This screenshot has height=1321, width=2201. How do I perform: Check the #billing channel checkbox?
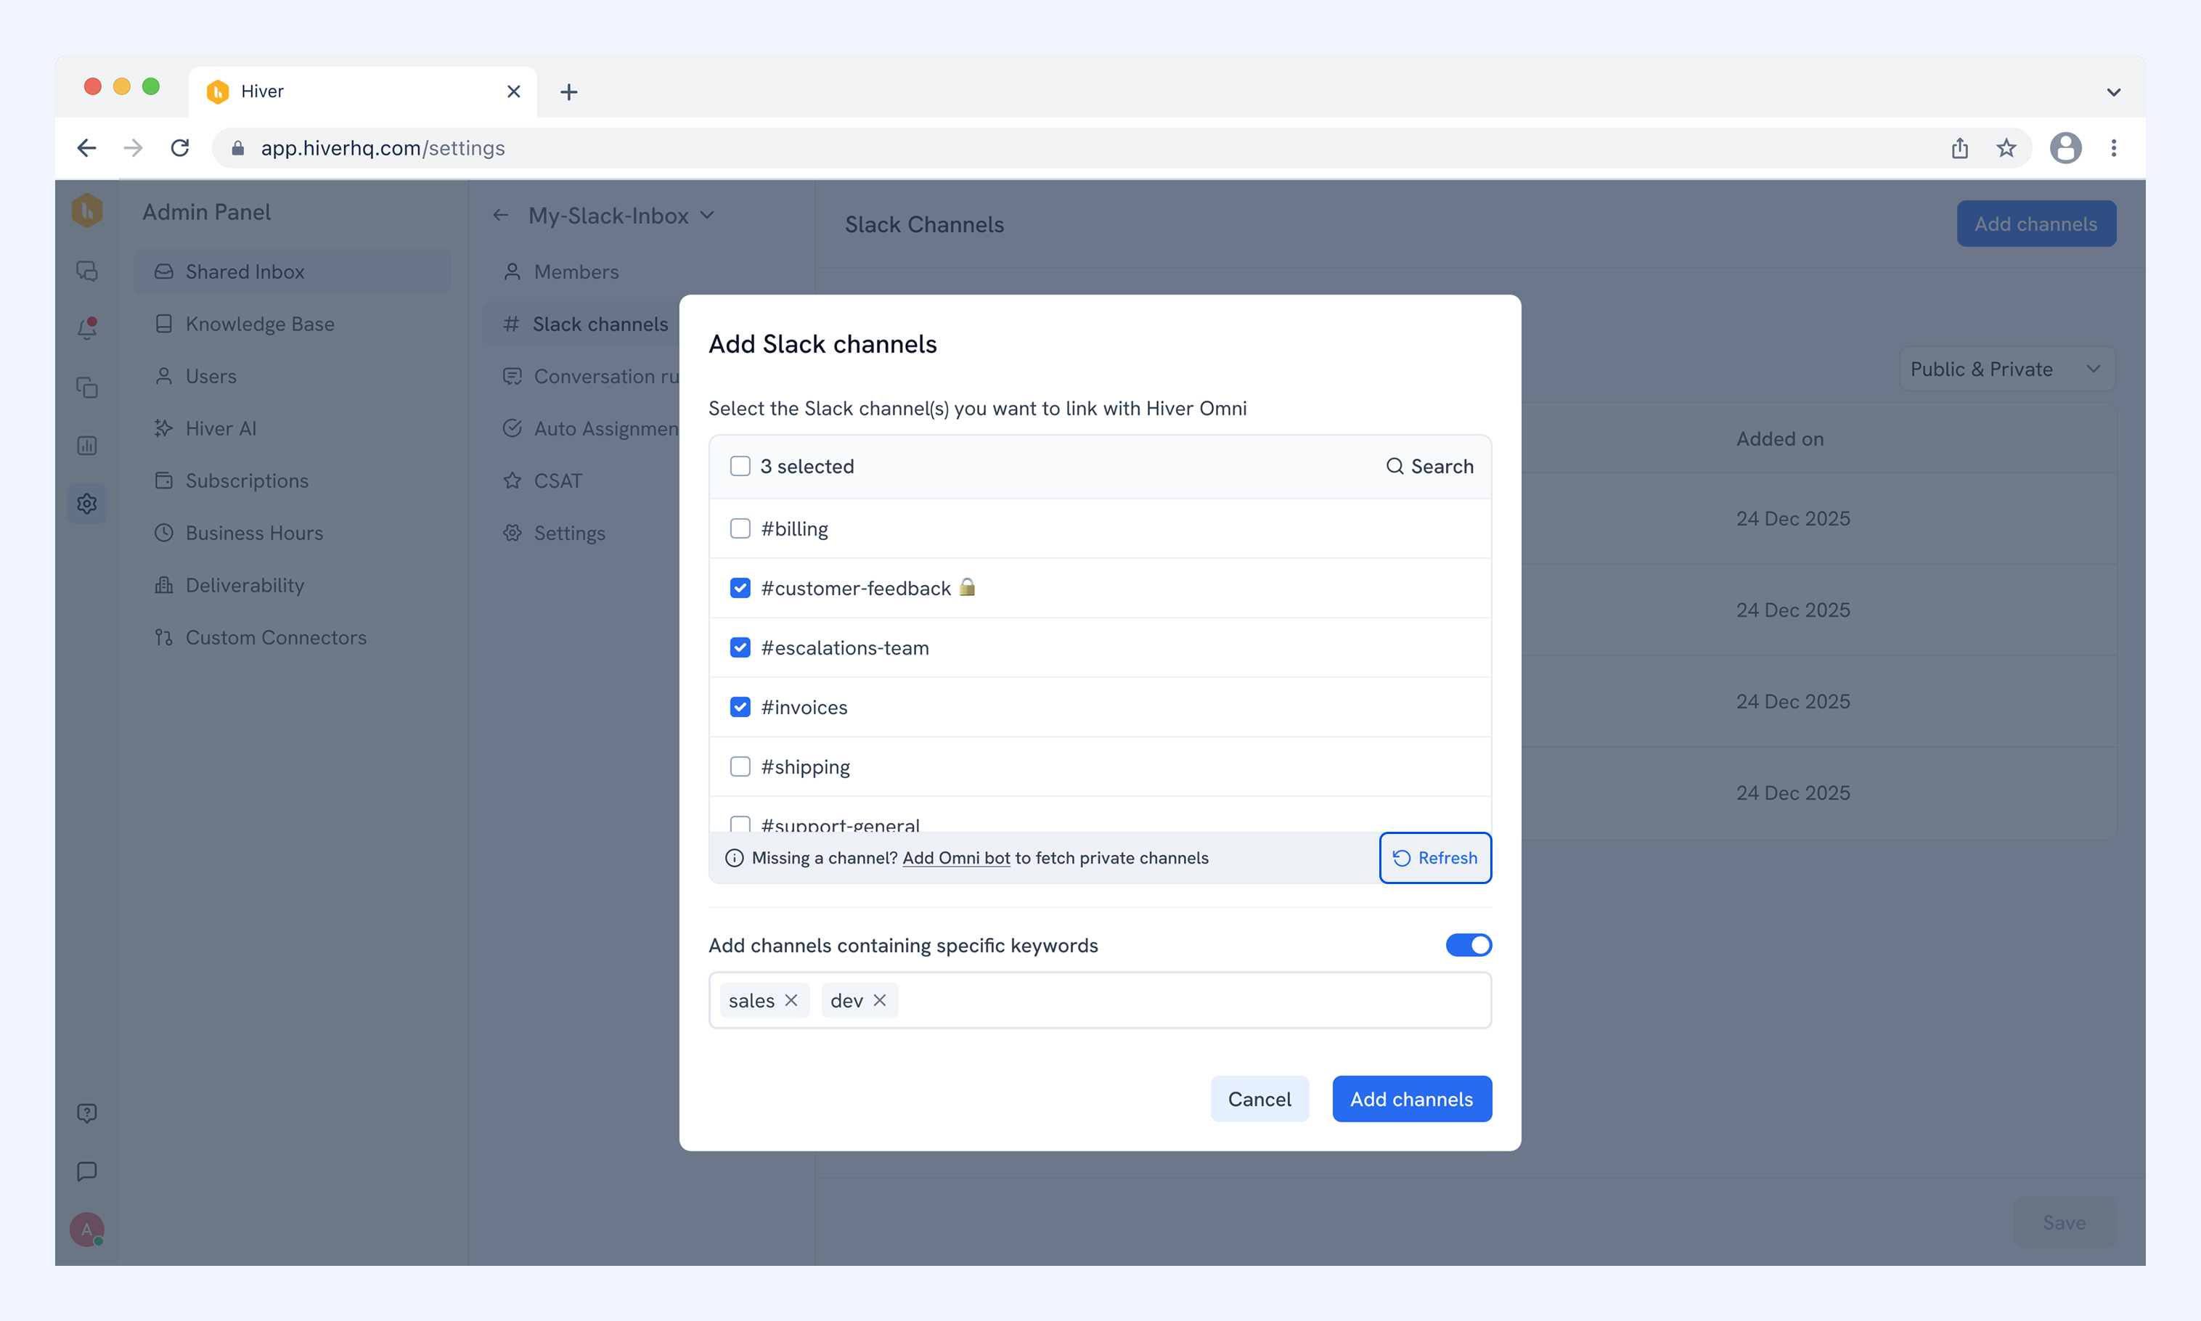740,528
